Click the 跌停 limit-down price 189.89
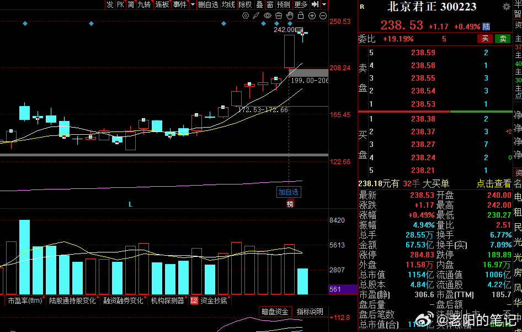 499,255
